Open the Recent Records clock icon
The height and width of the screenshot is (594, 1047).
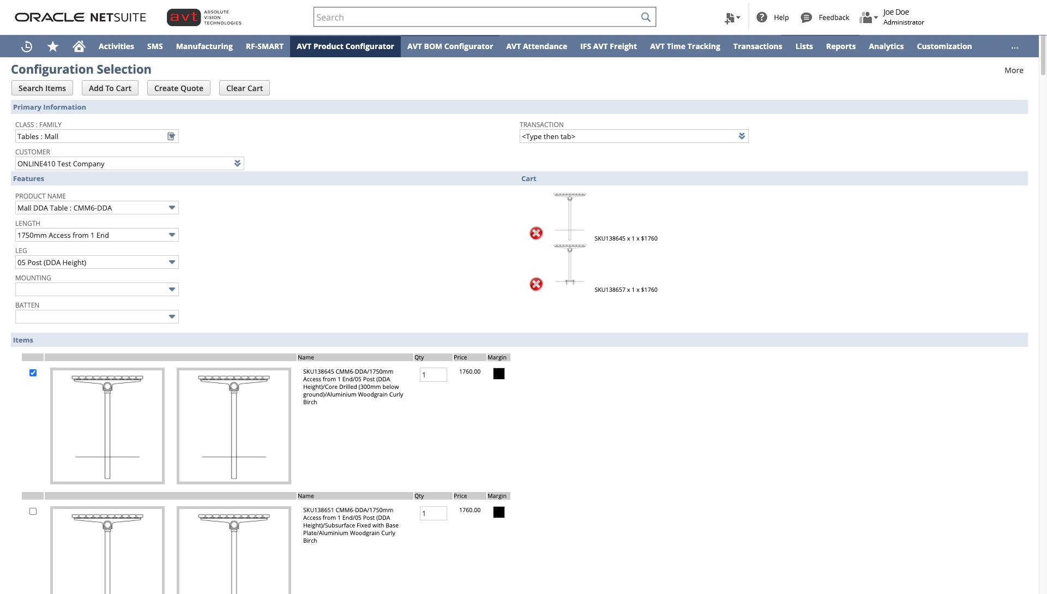click(x=26, y=47)
